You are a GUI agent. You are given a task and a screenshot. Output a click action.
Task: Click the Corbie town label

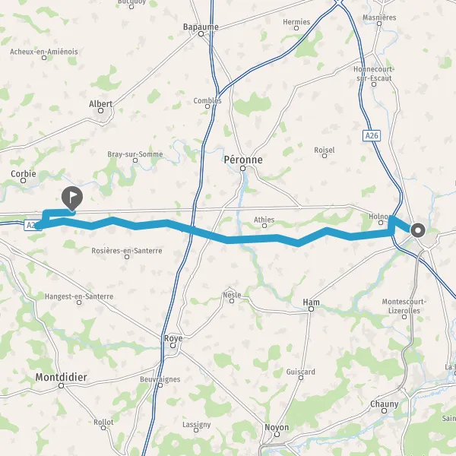[x=24, y=174]
